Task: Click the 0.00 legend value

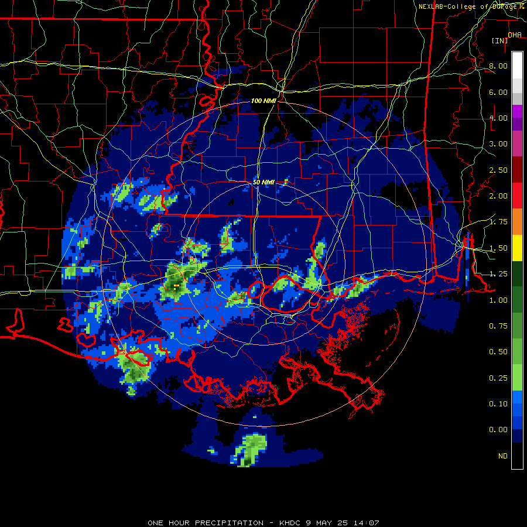Action: [x=498, y=430]
